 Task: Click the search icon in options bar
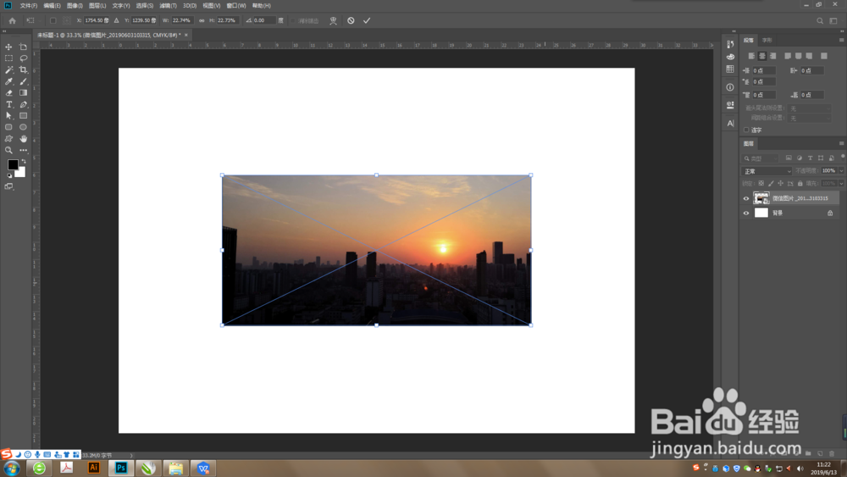[x=820, y=20]
